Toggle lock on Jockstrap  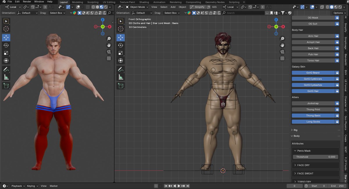tap(337, 103)
